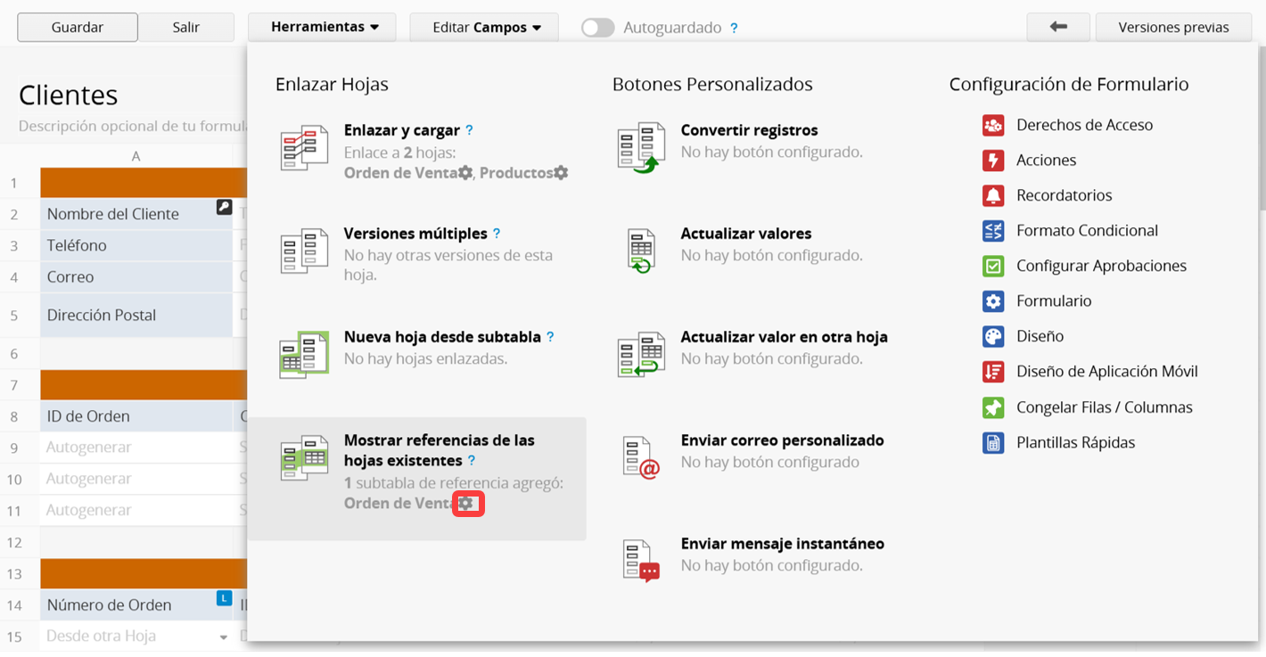Toggle the Autoguardado switch
The height and width of the screenshot is (657, 1266).
tap(597, 28)
